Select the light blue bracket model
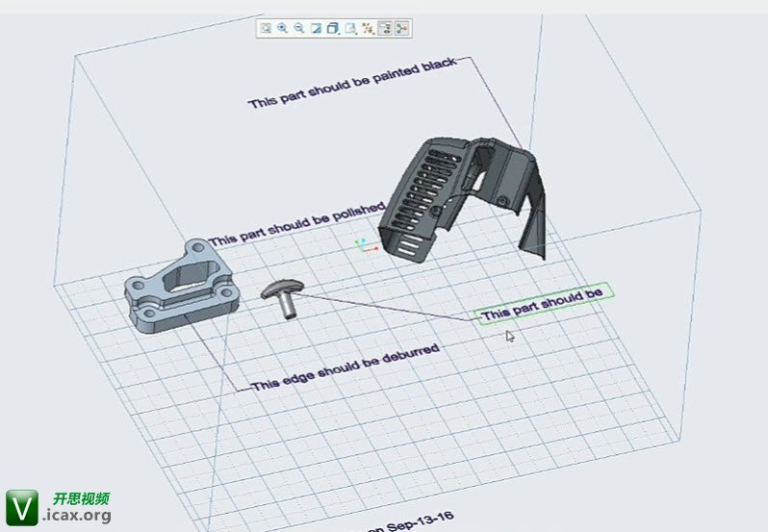This screenshot has width=768, height=532. click(x=182, y=286)
